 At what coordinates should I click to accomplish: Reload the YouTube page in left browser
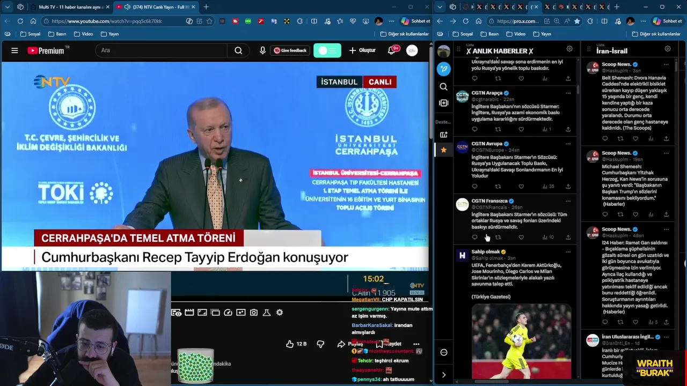(20, 21)
